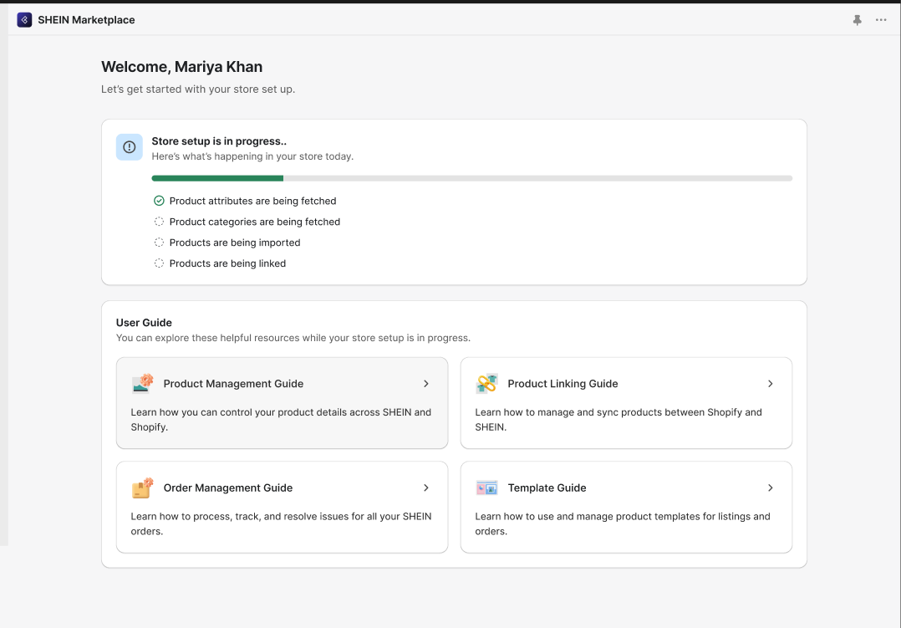Click 'You can explore these helpful resources' text
The height and width of the screenshot is (628, 901).
[x=293, y=338]
